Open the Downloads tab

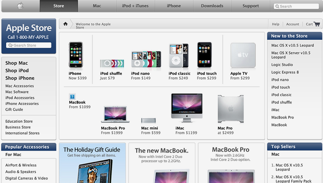[x=212, y=6]
